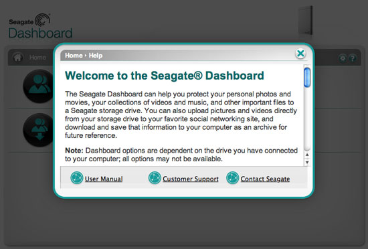The image size is (368, 249).
Task: Close the Help dialog with the X button
Action: [300, 54]
